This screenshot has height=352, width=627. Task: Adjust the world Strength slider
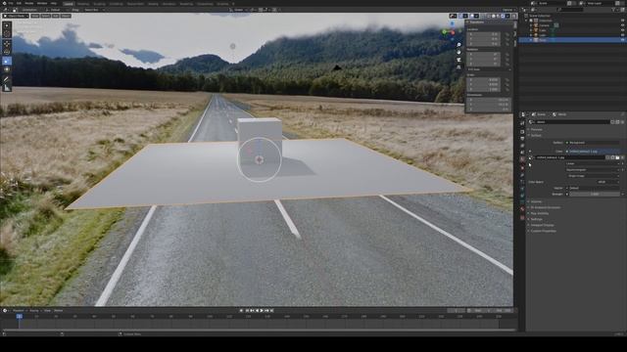tap(595, 194)
